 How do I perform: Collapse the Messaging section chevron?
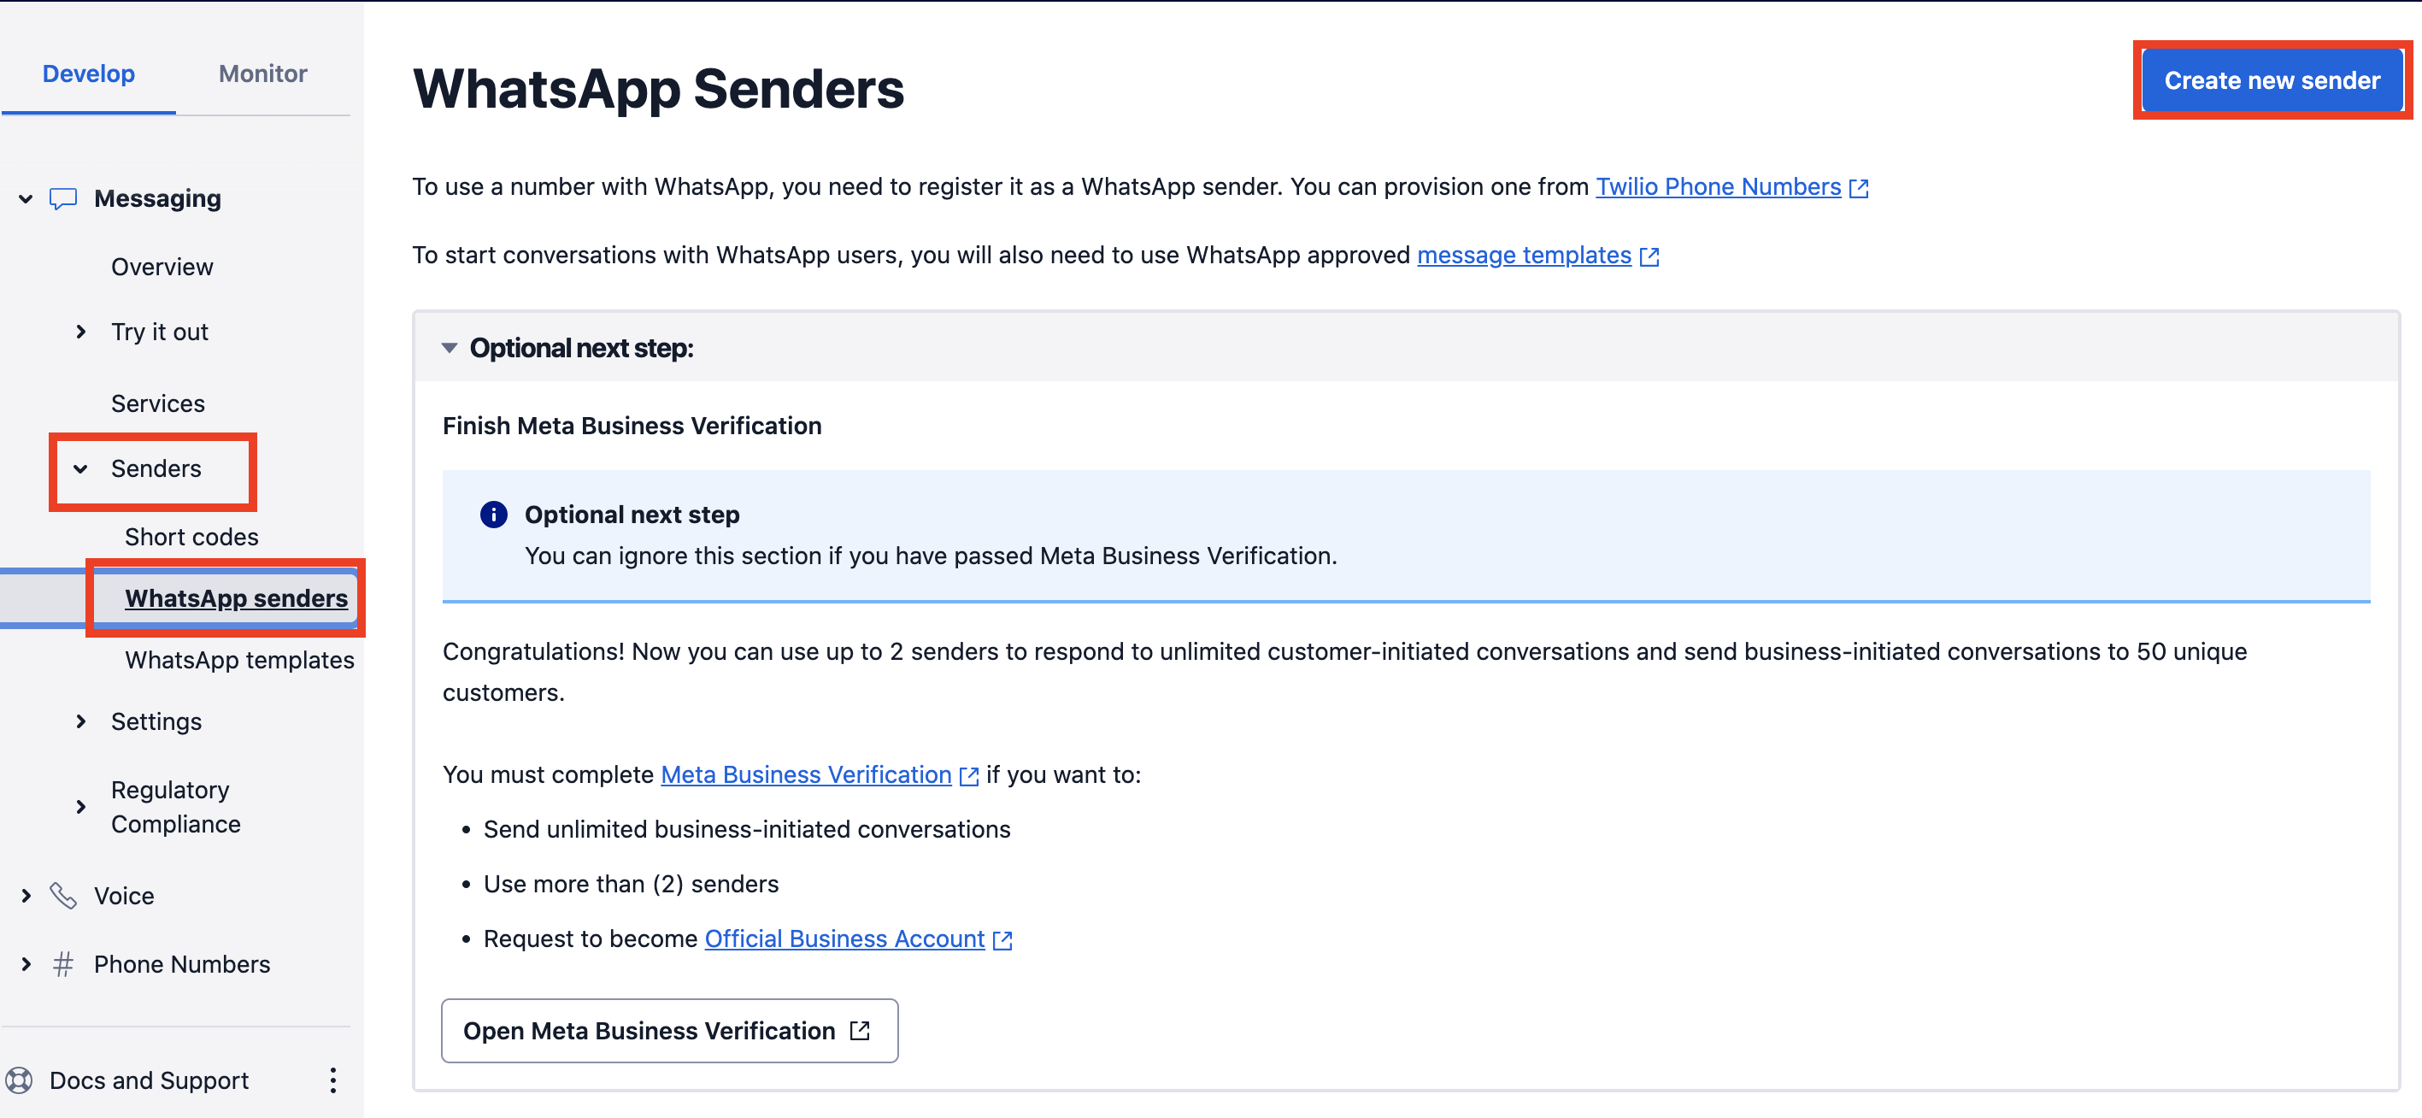point(26,198)
